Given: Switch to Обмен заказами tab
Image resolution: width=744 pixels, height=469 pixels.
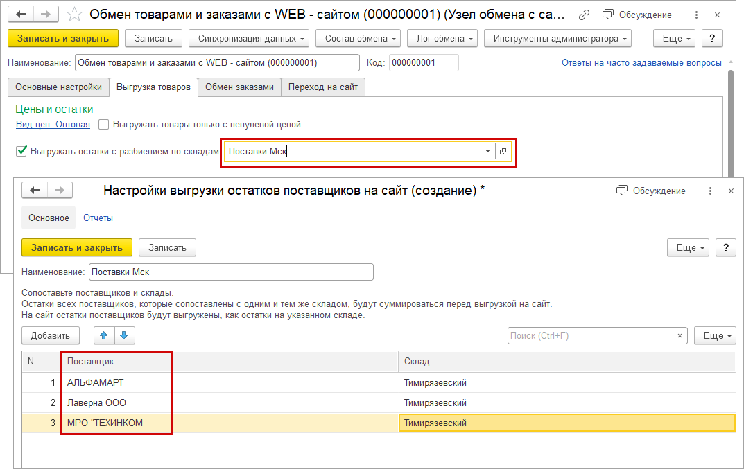Looking at the screenshot, I should [x=240, y=87].
